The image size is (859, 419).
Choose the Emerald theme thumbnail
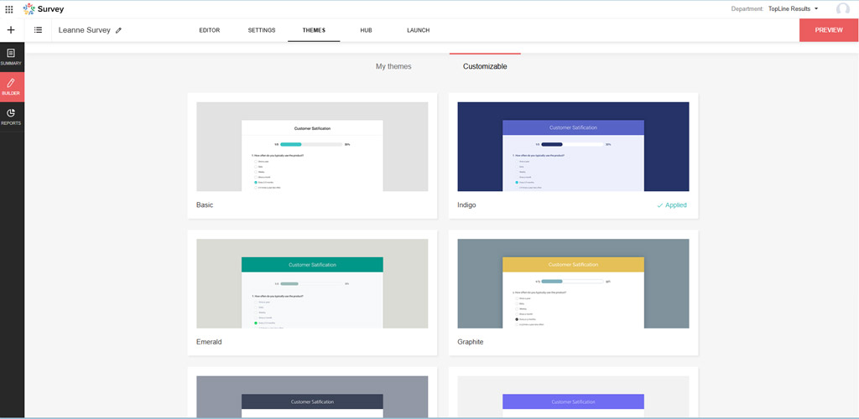pyautogui.click(x=312, y=283)
